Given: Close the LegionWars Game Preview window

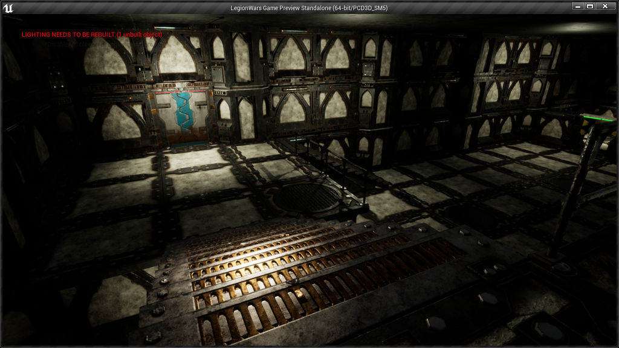Looking at the screenshot, I should [x=604, y=6].
